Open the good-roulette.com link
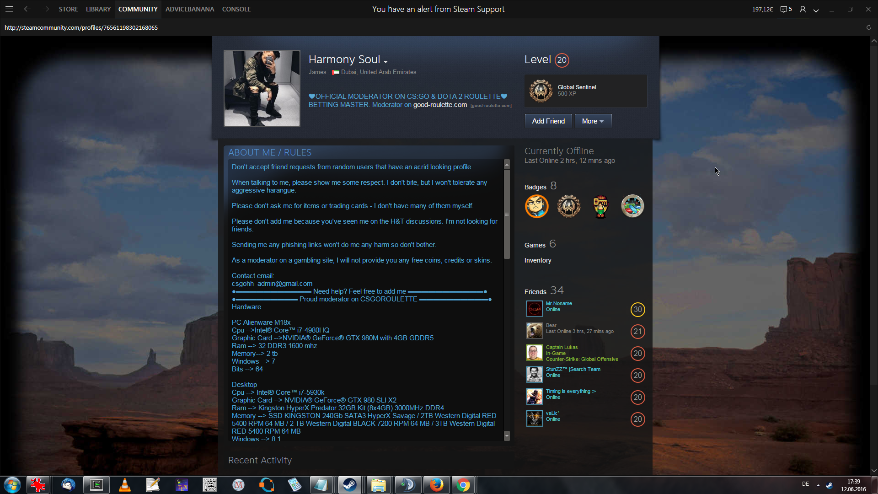The image size is (878, 494). click(440, 105)
